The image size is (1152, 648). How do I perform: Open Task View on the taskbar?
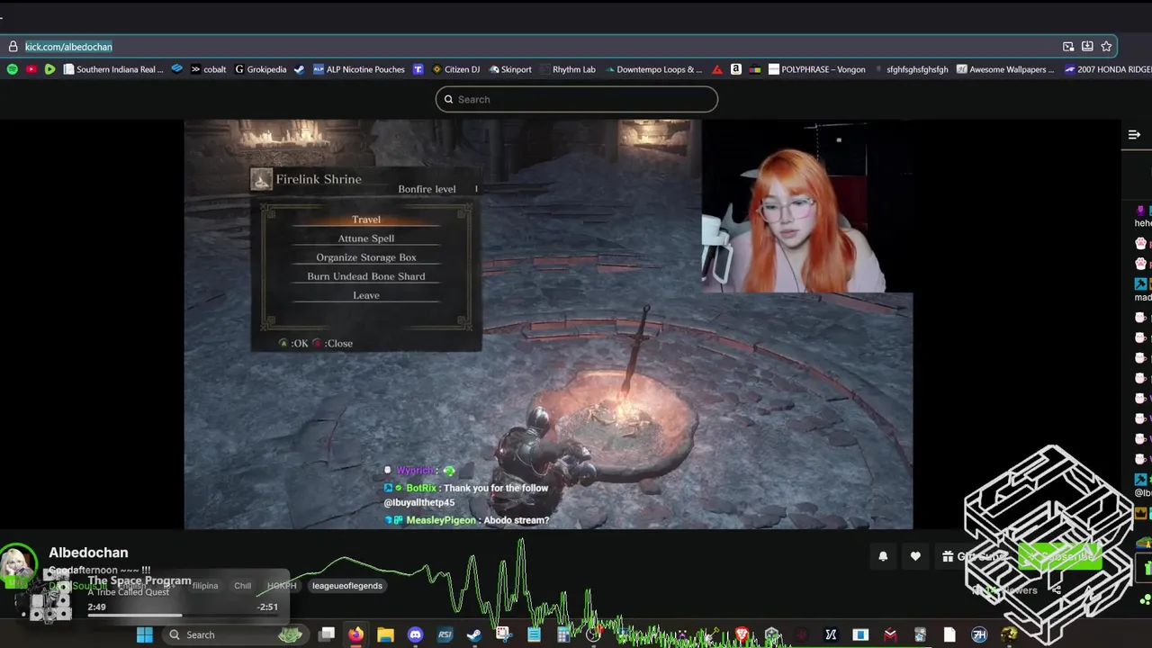pyautogui.click(x=327, y=634)
